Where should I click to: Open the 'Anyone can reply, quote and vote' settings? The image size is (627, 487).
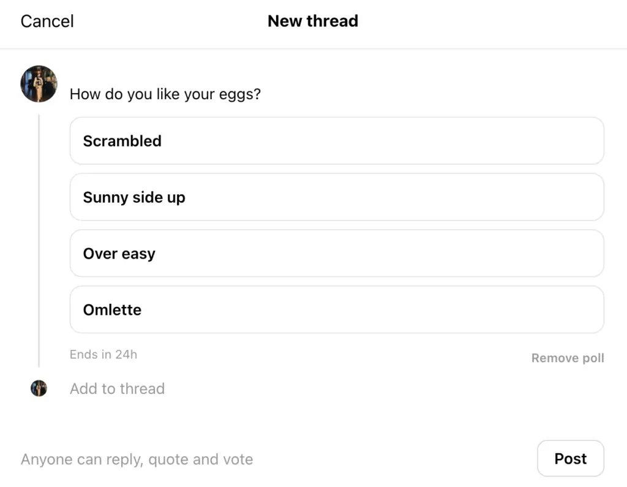point(137,459)
